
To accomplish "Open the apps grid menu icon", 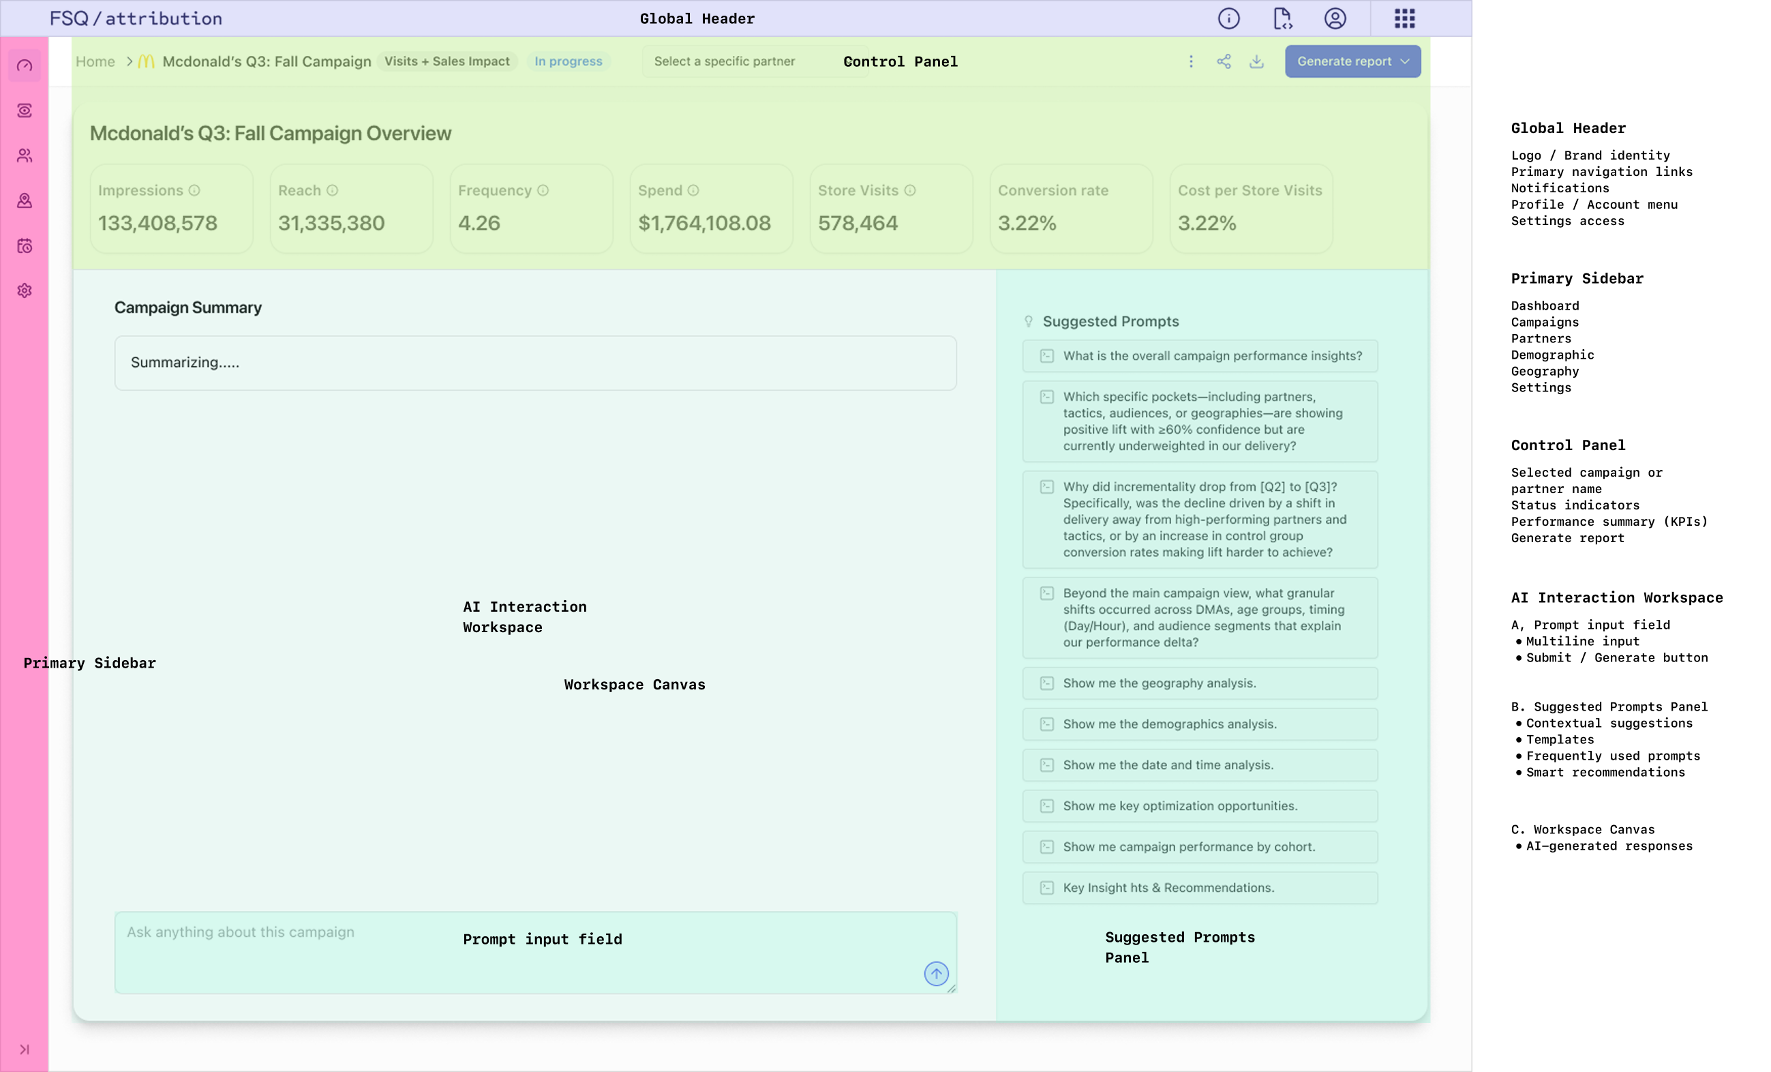I will coord(1404,18).
